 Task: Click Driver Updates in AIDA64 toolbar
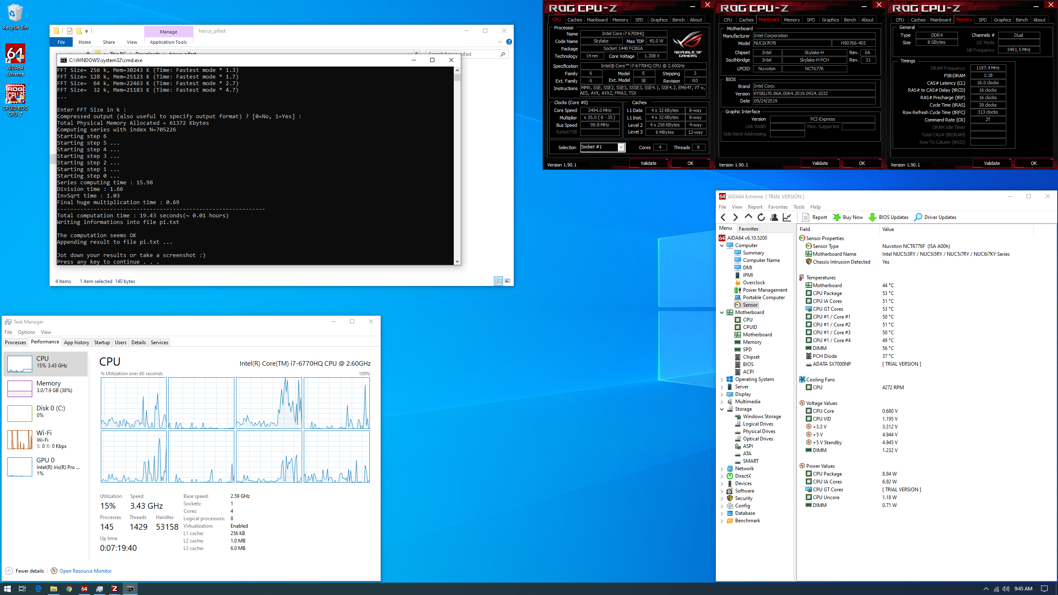tap(935, 217)
